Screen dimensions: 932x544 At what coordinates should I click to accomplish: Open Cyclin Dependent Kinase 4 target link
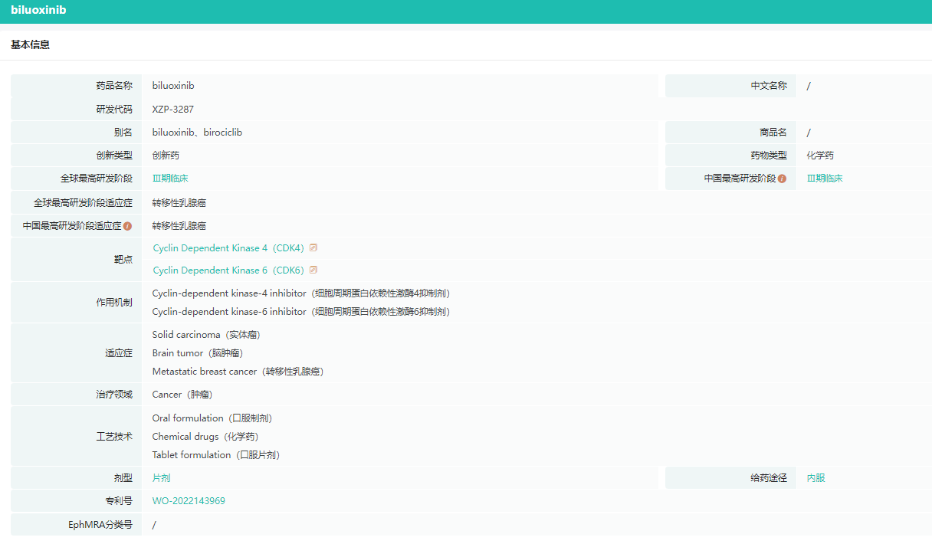point(228,248)
